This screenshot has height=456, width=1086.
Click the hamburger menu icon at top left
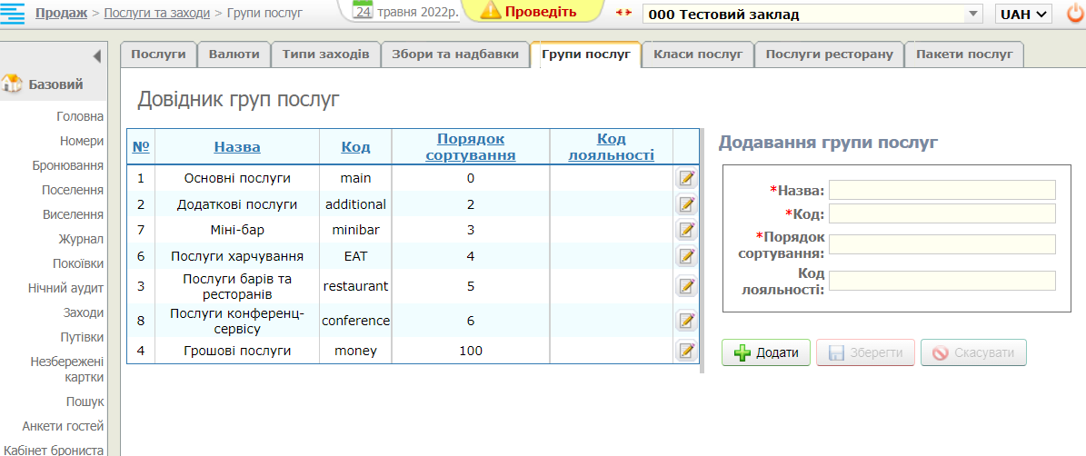13,14
